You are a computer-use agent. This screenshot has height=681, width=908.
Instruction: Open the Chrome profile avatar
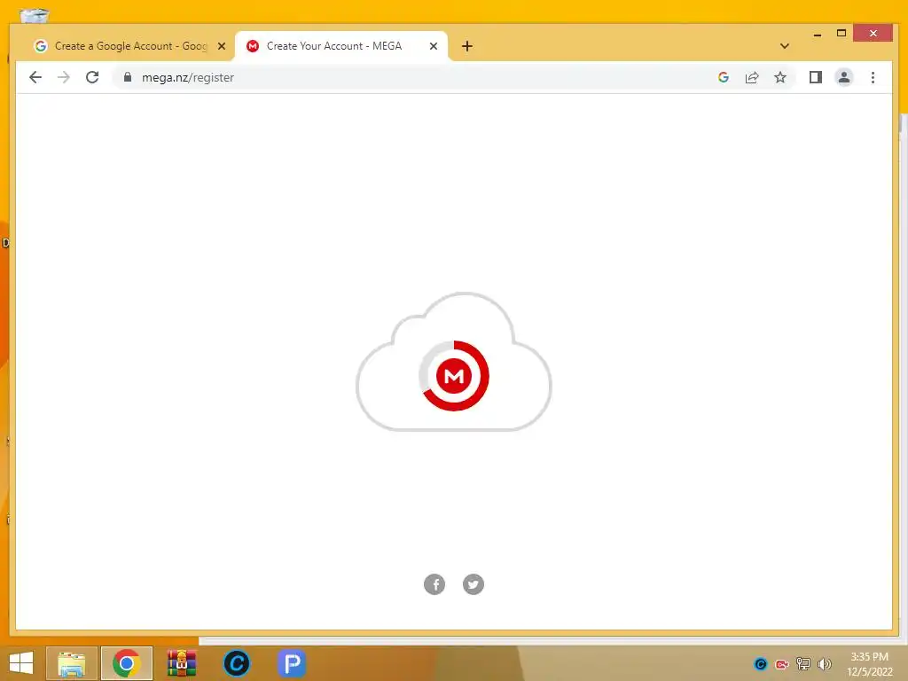point(844,78)
